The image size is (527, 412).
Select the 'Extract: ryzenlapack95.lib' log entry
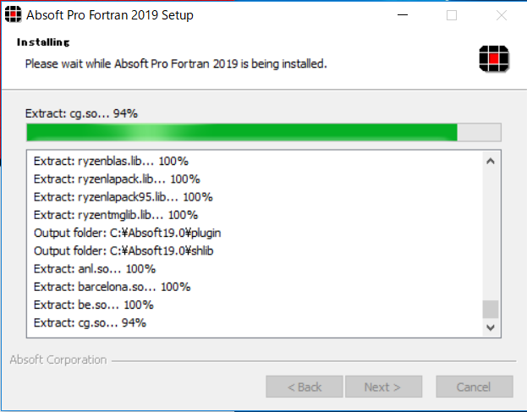pyautogui.click(x=123, y=197)
